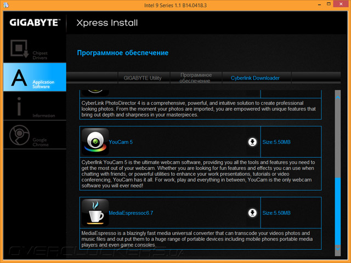Viewport: 351px width, 263px height.
Task: Minimize the Xpress Install window
Action: pos(319,4)
